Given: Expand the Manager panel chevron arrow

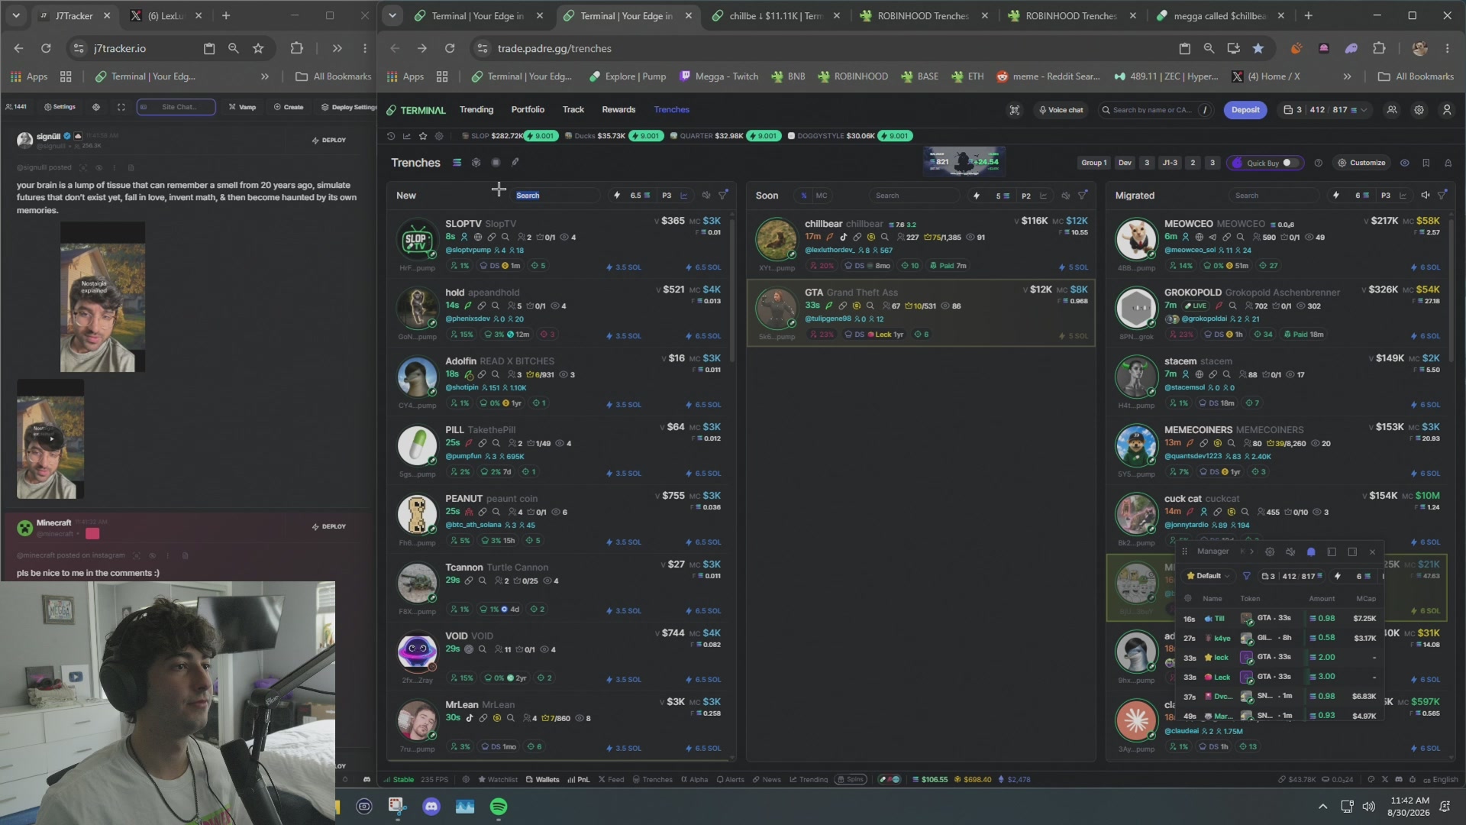Looking at the screenshot, I should [1252, 552].
